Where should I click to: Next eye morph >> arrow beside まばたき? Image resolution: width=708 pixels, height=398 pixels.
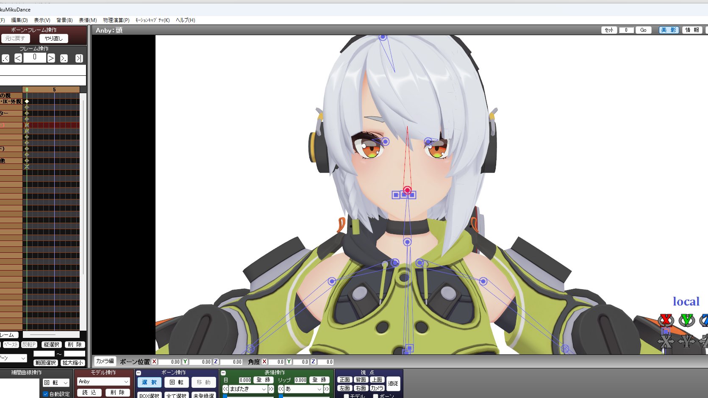(x=271, y=389)
